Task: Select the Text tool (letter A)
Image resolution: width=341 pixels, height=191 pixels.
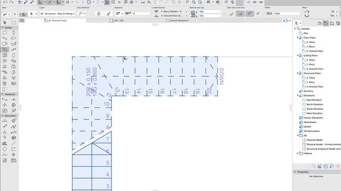Action: (x=5, y=132)
